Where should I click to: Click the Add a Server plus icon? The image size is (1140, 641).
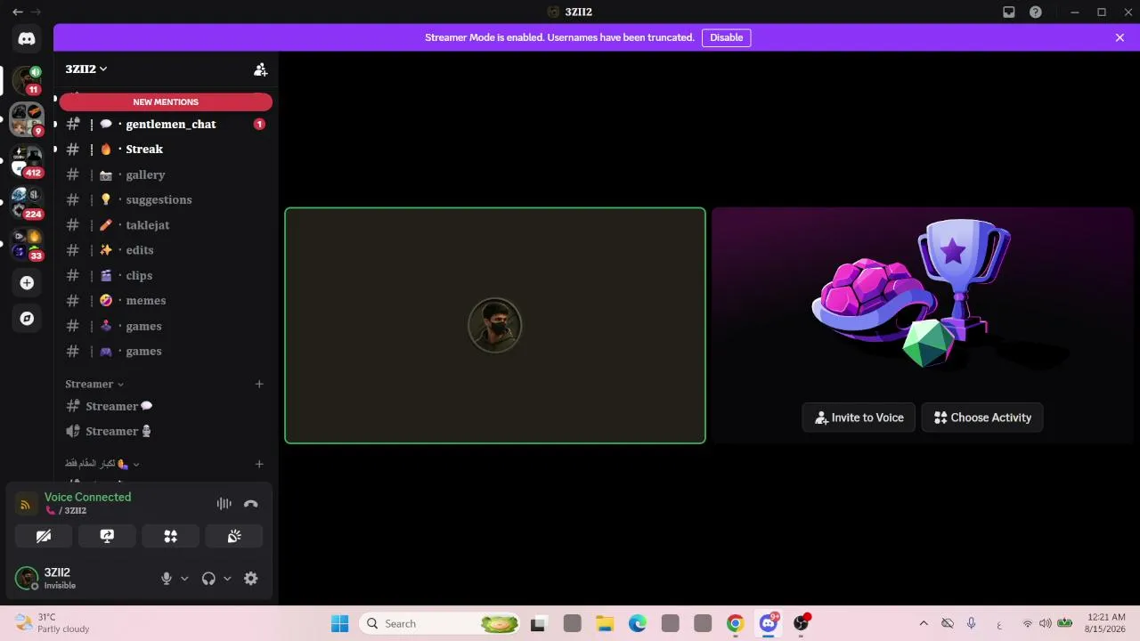(x=27, y=283)
